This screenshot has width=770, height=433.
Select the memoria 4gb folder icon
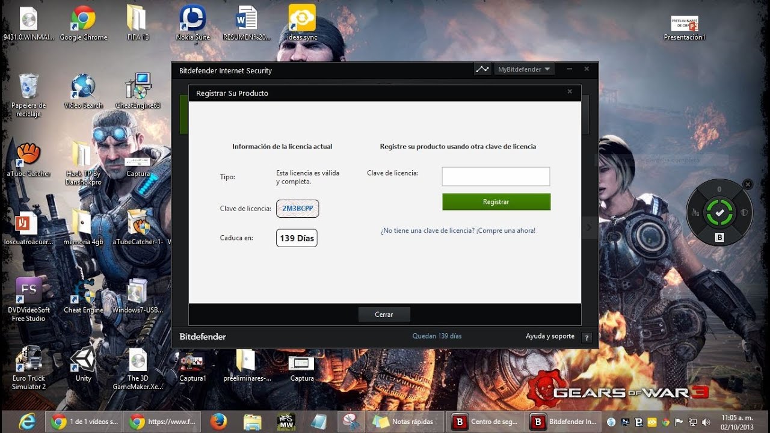pos(83,227)
